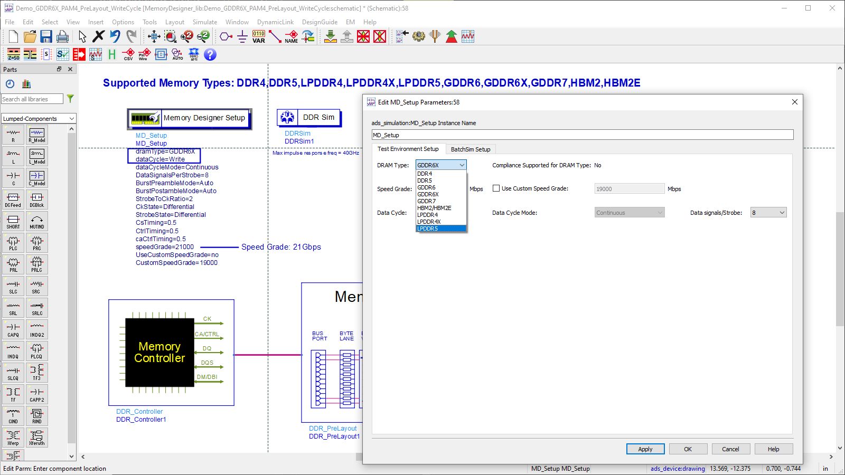Pick the DCFeed component in Parts palette

(13, 199)
